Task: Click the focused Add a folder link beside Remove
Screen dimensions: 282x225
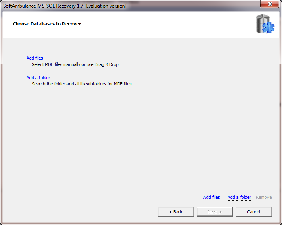Action: [239, 197]
